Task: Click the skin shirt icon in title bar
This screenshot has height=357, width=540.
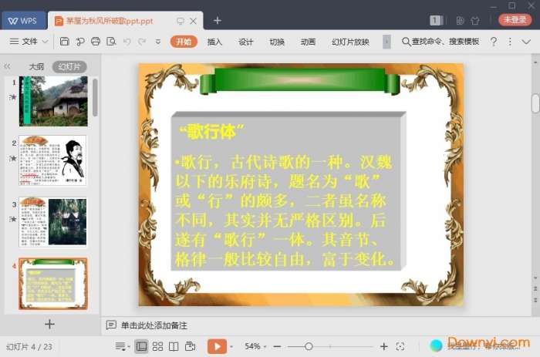Action: point(475,21)
